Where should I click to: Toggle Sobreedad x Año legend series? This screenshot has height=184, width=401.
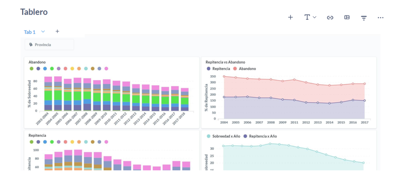(x=224, y=136)
